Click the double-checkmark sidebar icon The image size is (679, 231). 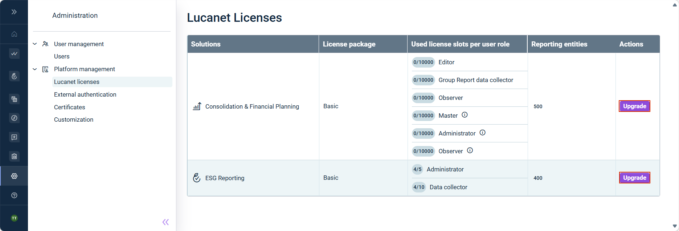tap(14, 54)
